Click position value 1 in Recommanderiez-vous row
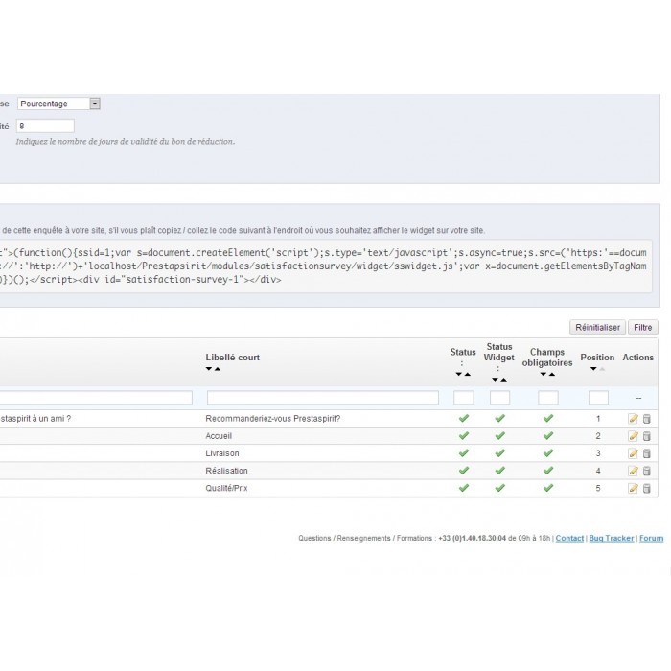Screen dimensions: 671x671 click(x=598, y=419)
